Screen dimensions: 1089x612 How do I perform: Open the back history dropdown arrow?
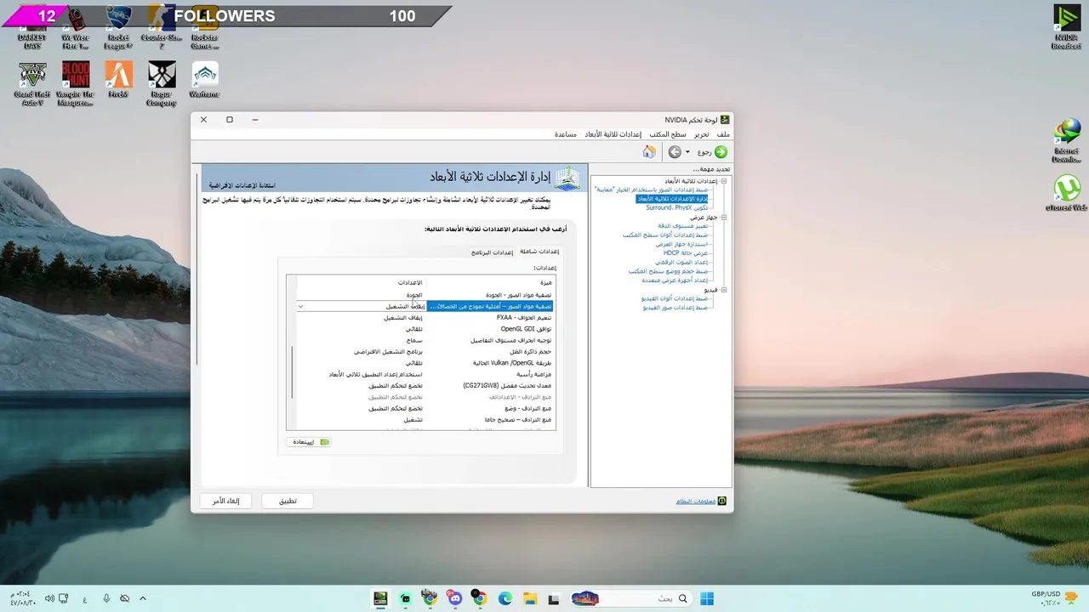[687, 152]
